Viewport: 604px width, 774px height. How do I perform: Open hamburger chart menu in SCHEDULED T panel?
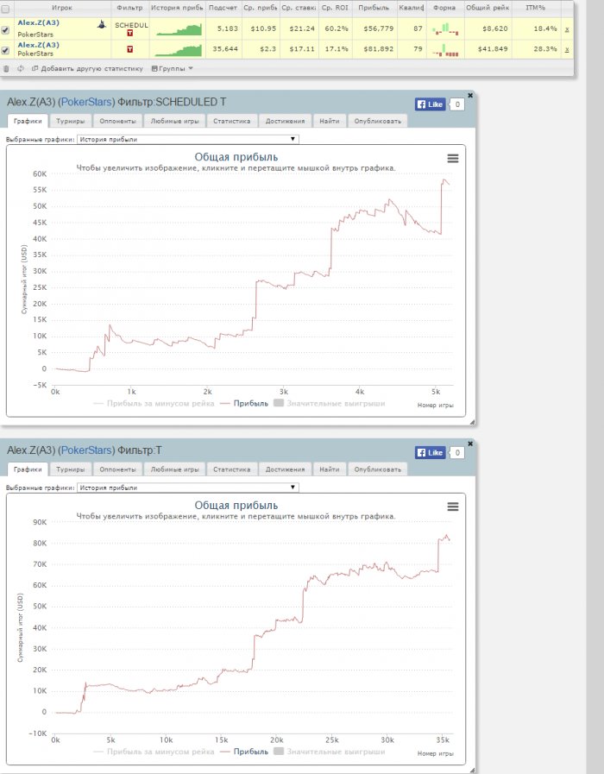click(x=453, y=159)
